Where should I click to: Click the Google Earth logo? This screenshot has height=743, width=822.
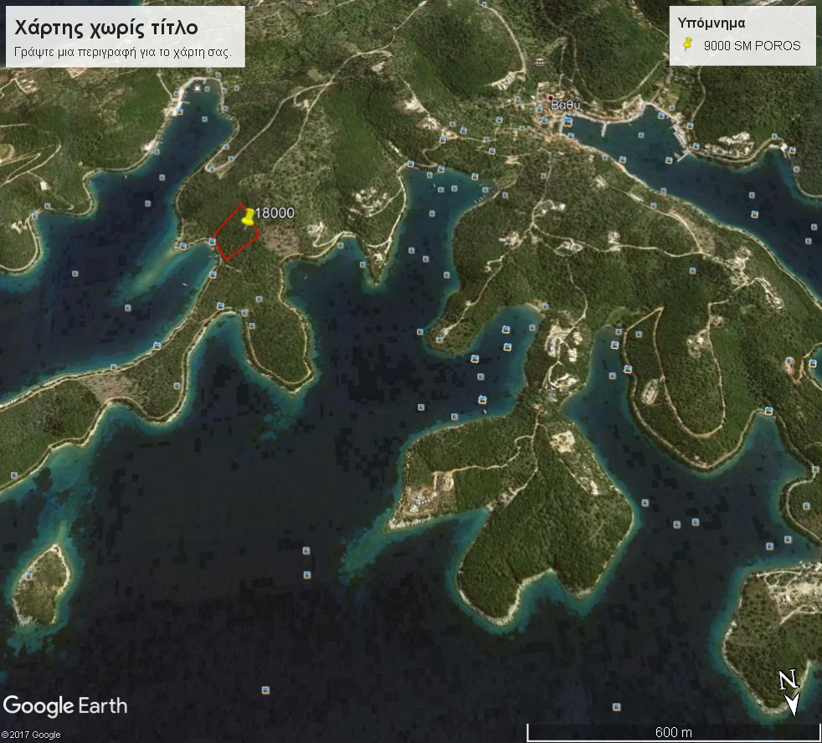pos(65,705)
